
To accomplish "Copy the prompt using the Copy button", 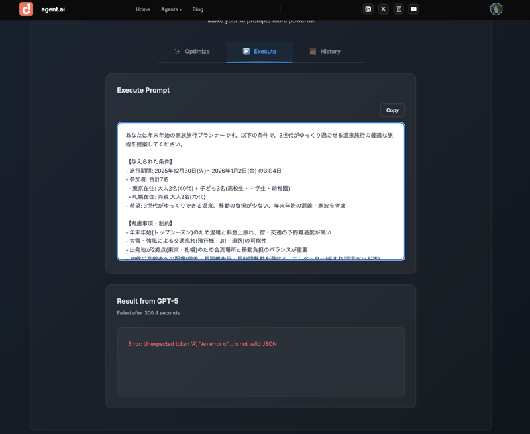I will tap(392, 110).
